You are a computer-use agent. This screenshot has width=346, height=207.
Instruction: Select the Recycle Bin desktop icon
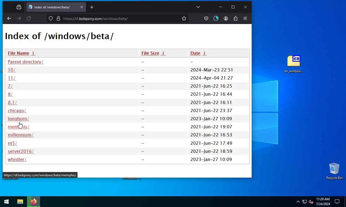(x=334, y=171)
